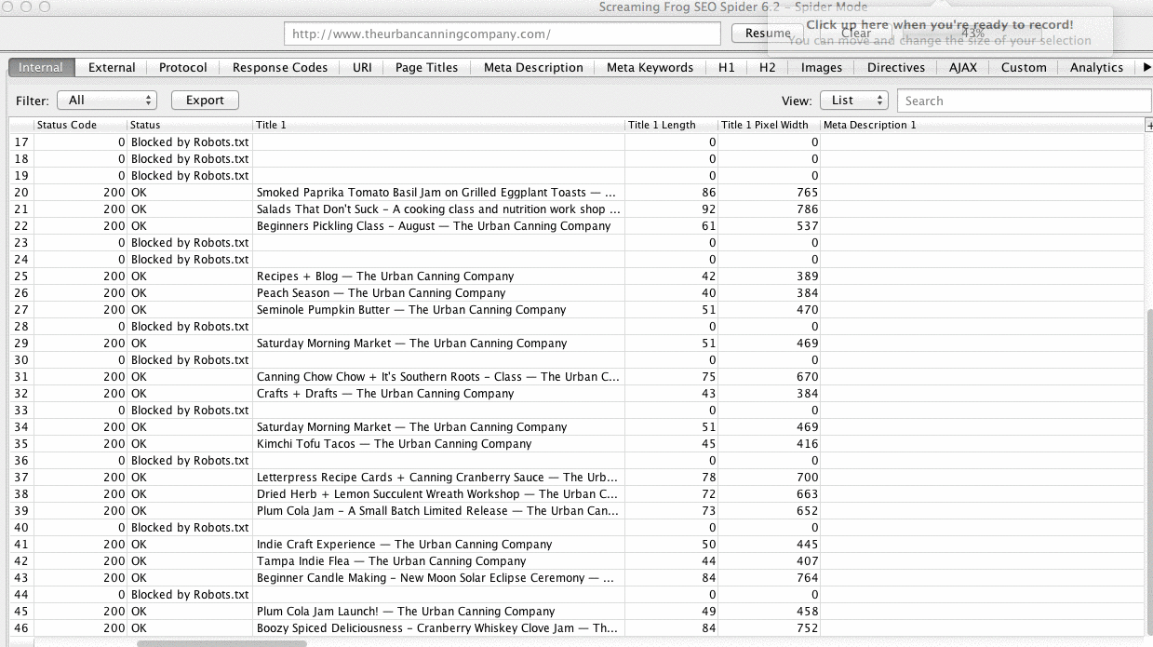This screenshot has width=1153, height=647.
Task: Open the Filter dropdown showing All
Action: [x=107, y=101]
